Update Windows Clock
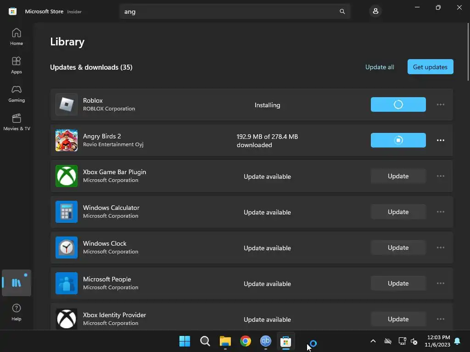Screen dimensions: 470x352 click(x=398, y=247)
